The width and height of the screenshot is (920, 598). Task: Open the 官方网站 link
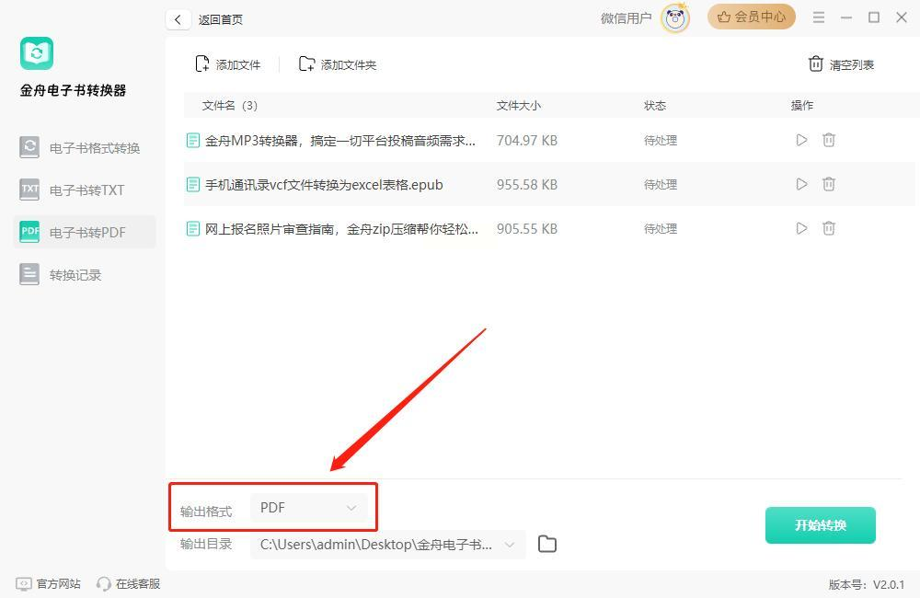click(48, 584)
